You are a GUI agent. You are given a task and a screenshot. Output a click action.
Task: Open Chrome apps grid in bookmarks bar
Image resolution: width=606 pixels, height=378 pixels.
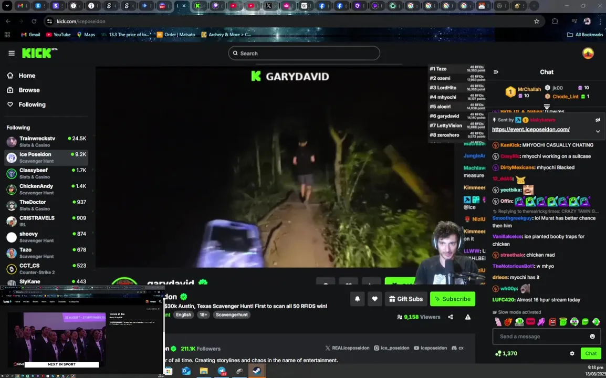(7, 35)
